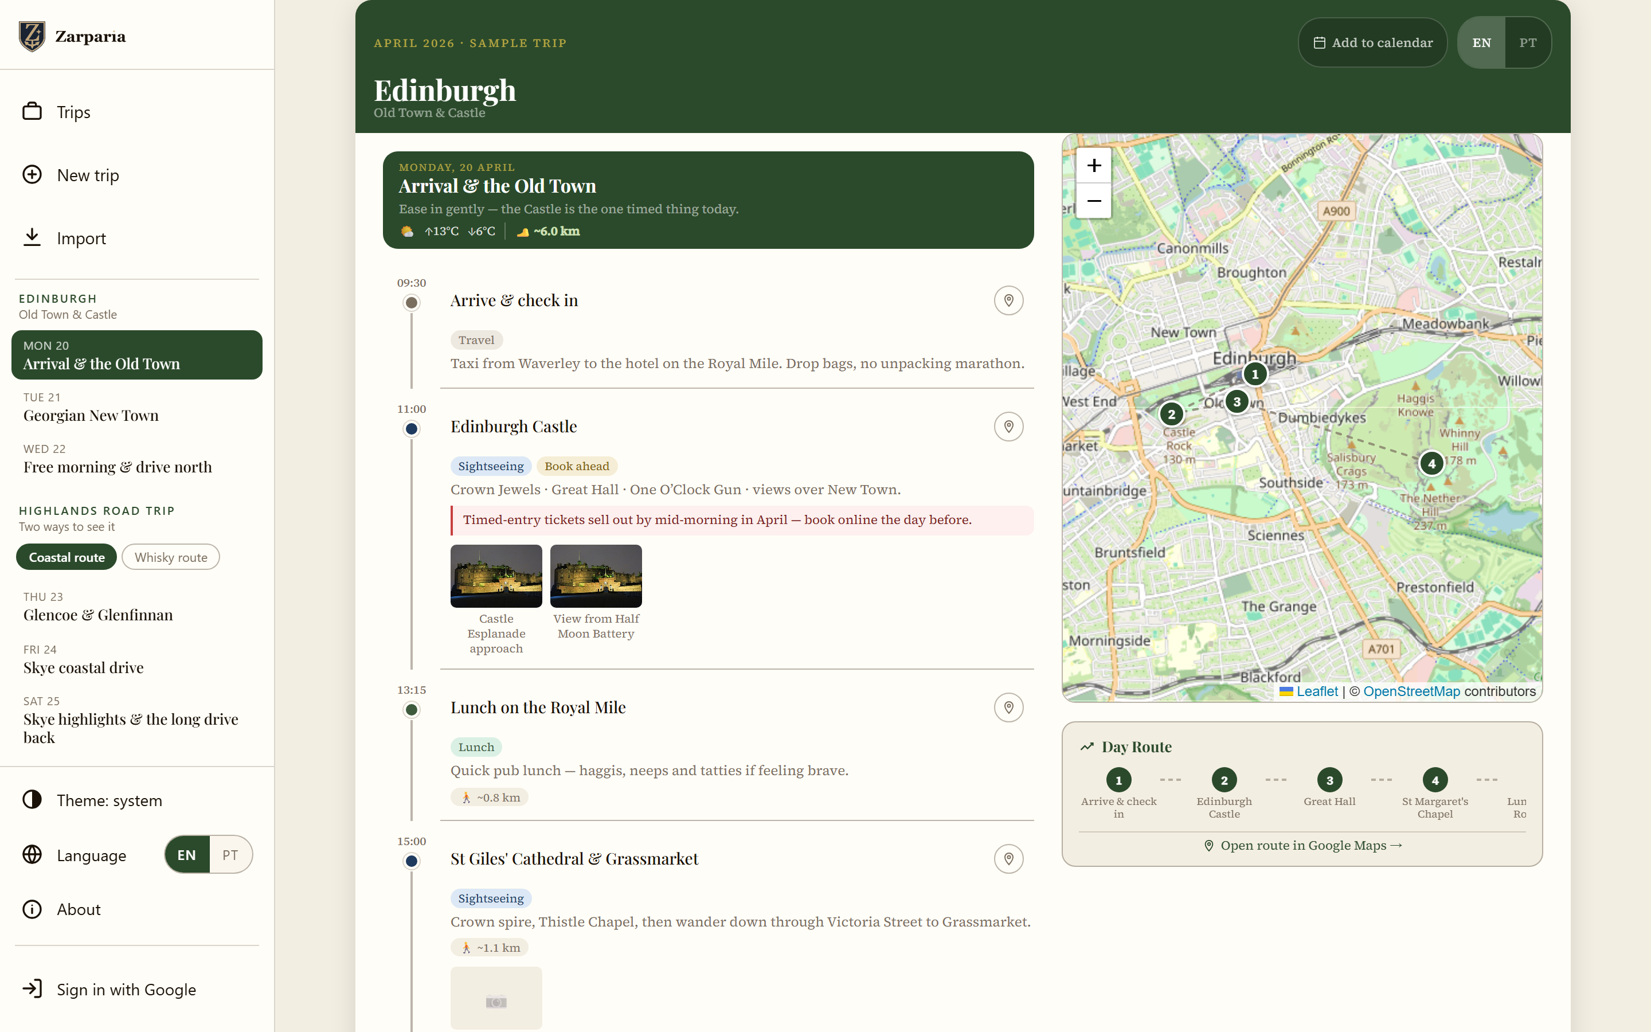Open the OpenStreetMap link
Screen dimensions: 1651x1032
[1411, 691]
